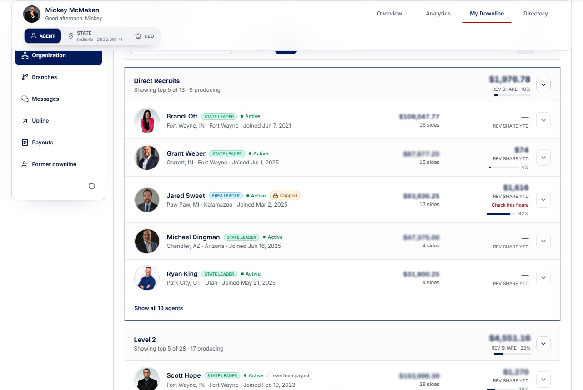This screenshot has width=583, height=390.
Task: Open Jared Sweet's name link
Action: point(186,196)
